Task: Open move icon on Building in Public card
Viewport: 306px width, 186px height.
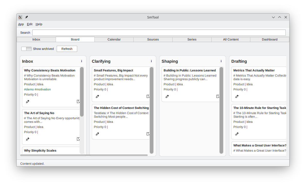Action: coord(218,97)
